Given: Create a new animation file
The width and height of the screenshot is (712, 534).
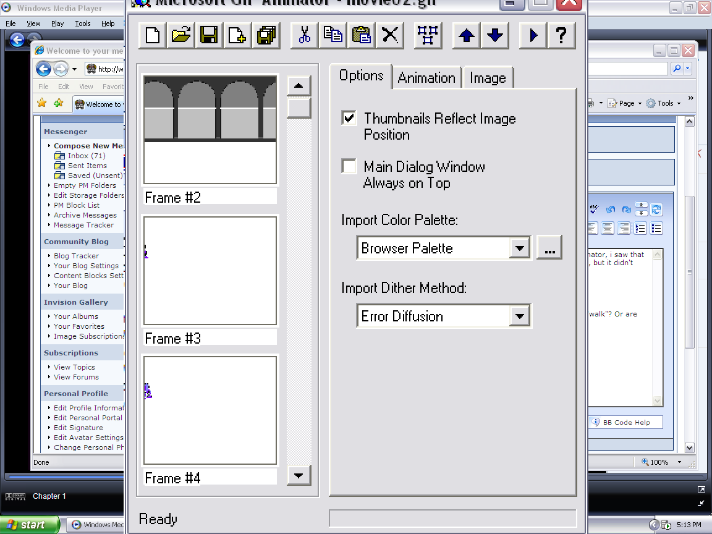Looking at the screenshot, I should (151, 35).
